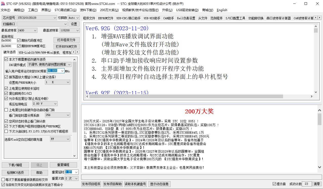Click 读取本机硬盘号 button
This screenshot has width=323, height=189.
[135, 184]
